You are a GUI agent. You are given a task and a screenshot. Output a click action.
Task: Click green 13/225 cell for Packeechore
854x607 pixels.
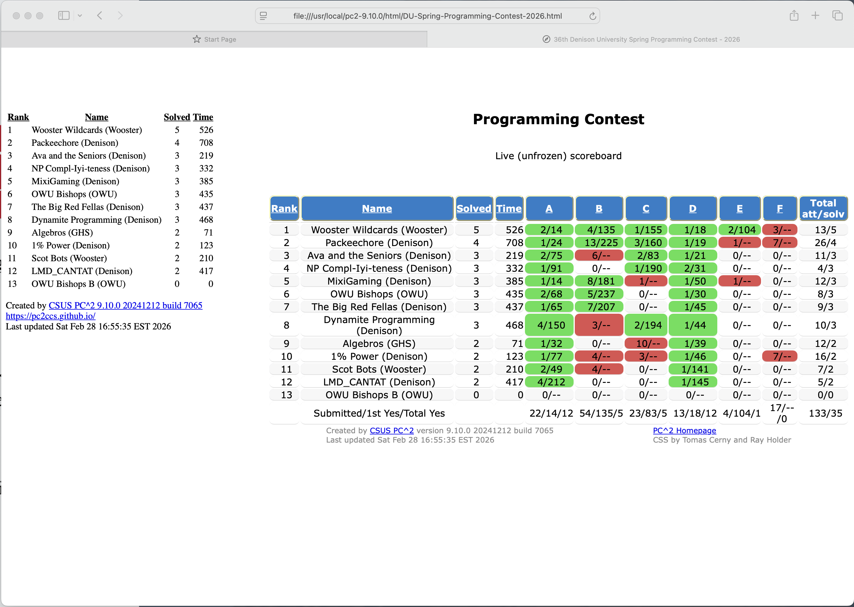click(600, 243)
